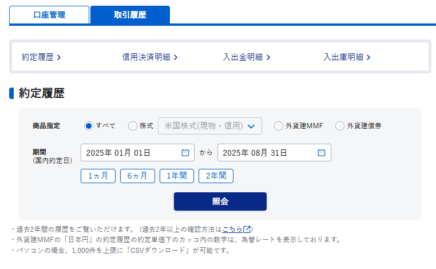
Task: Select the 外貨建MMF radio button
Action: (278, 126)
